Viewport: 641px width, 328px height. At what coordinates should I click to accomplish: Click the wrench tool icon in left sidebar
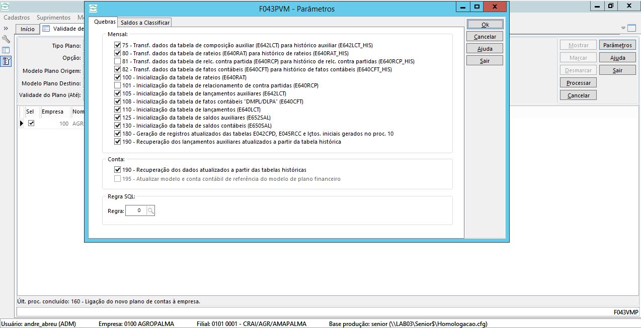6,39
